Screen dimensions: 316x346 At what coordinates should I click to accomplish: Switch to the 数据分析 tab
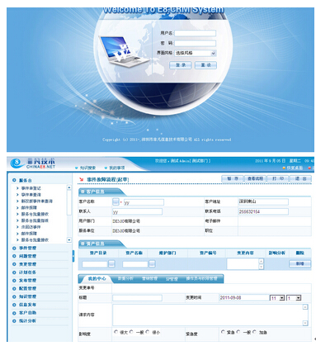(x=125, y=278)
